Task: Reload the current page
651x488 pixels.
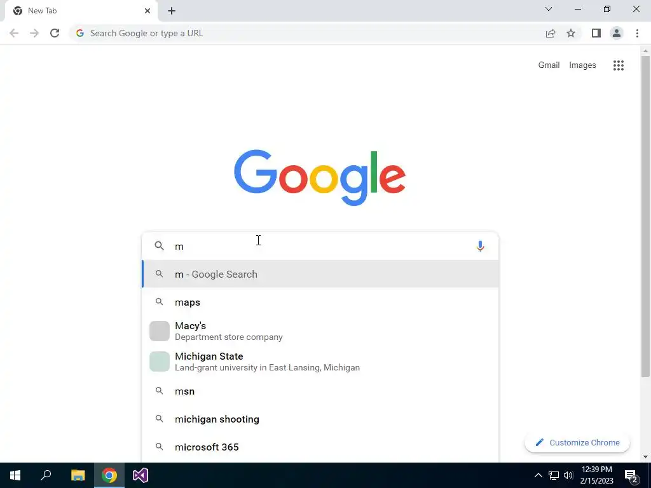Action: 55,33
